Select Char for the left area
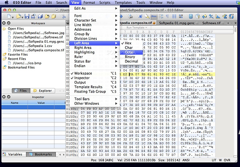 [x=131, y=48]
